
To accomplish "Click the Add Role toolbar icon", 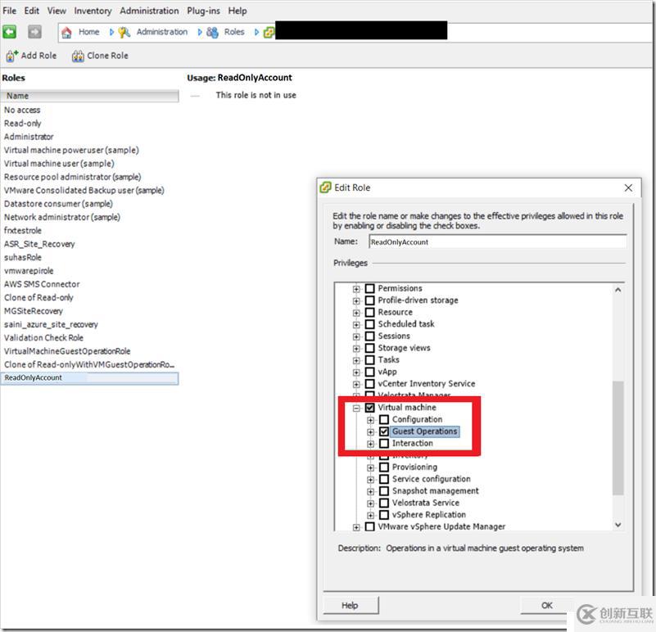I will click(11, 56).
